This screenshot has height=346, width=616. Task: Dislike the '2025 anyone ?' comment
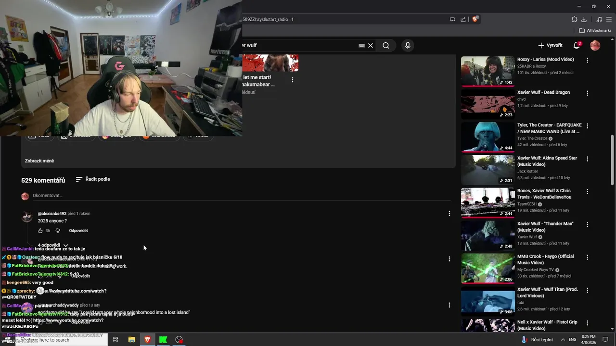tap(57, 231)
